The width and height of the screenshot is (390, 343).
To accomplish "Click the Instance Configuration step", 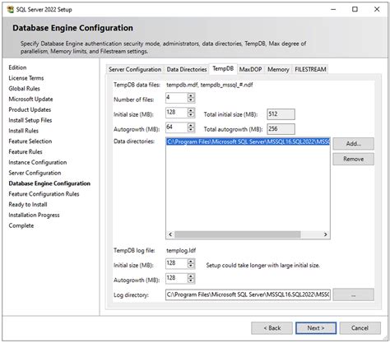I will [38, 162].
